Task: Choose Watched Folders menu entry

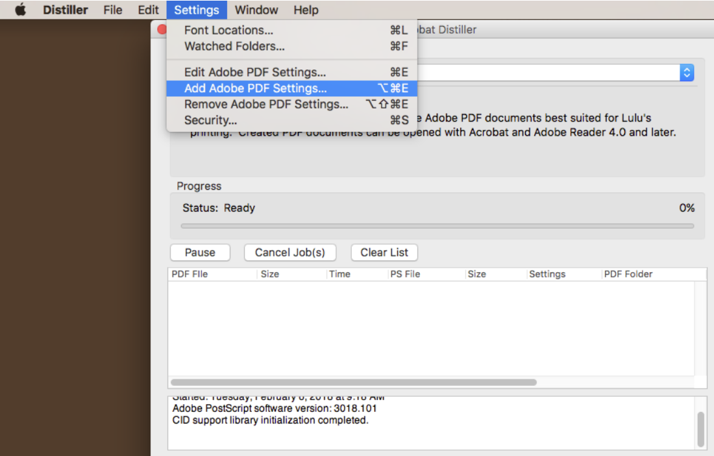Action: pos(292,46)
